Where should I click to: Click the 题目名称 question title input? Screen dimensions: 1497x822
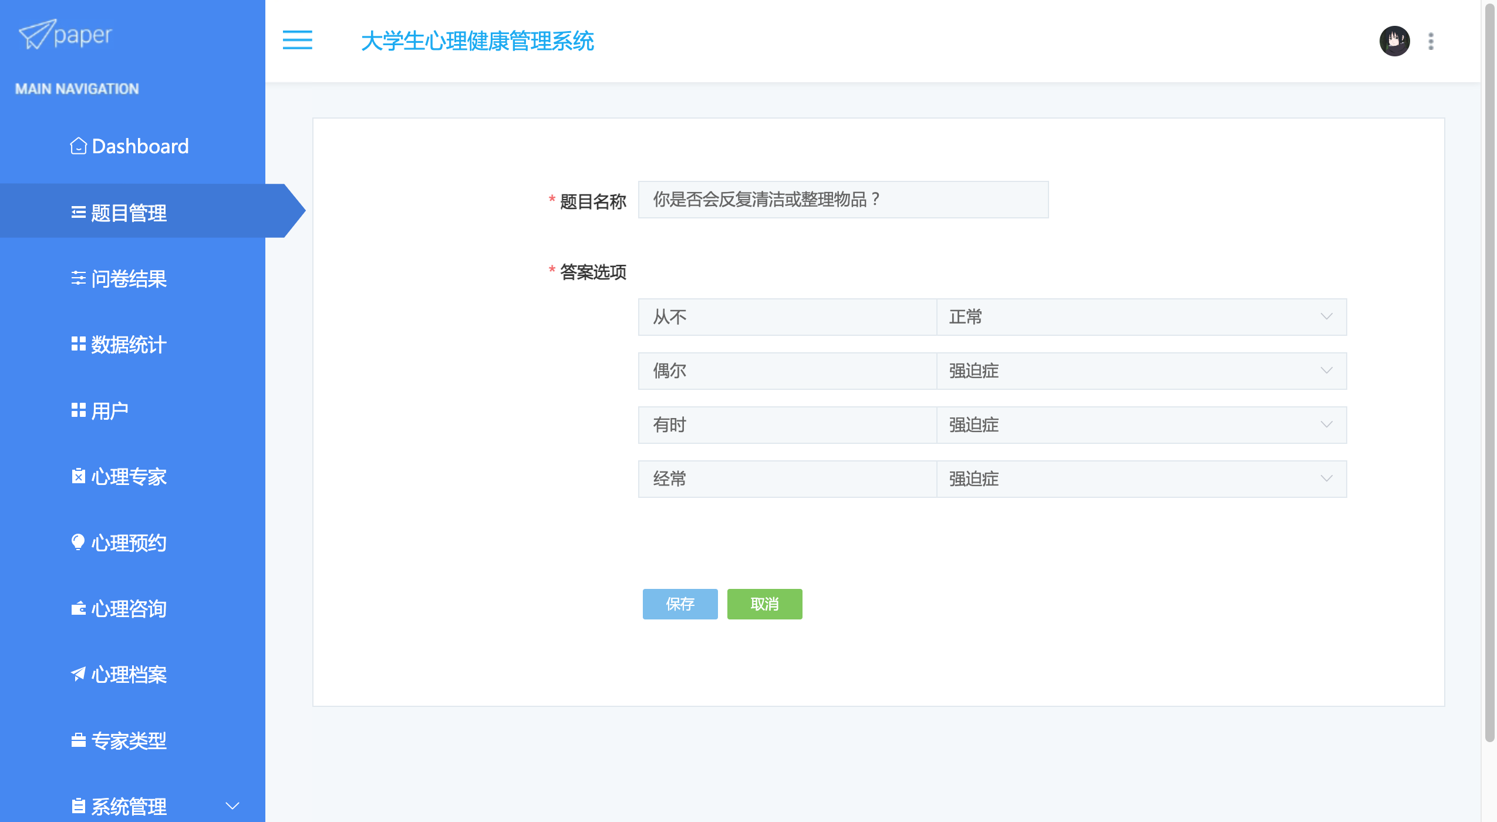point(843,200)
